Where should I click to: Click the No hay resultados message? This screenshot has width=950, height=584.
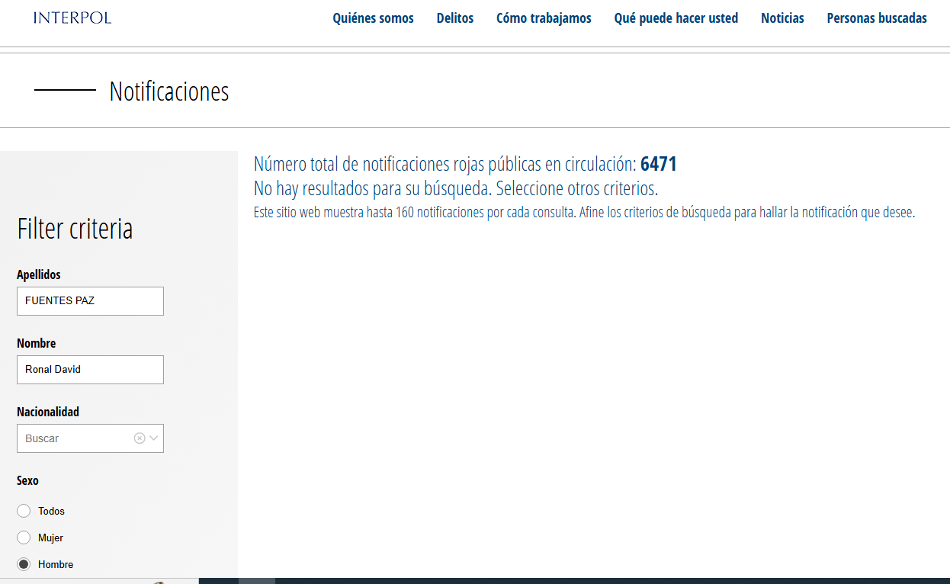tap(455, 188)
